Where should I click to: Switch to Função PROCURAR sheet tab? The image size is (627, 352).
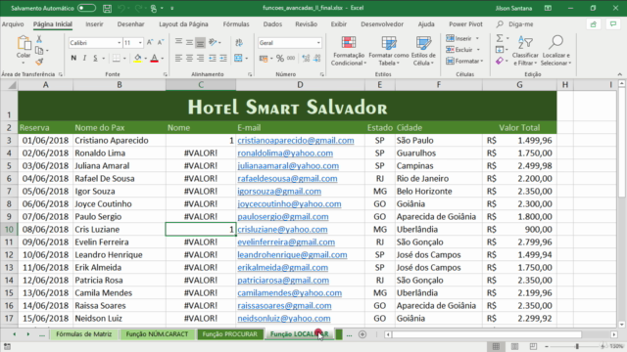(x=230, y=334)
